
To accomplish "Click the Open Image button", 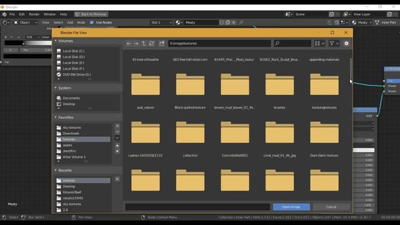I will (291, 207).
